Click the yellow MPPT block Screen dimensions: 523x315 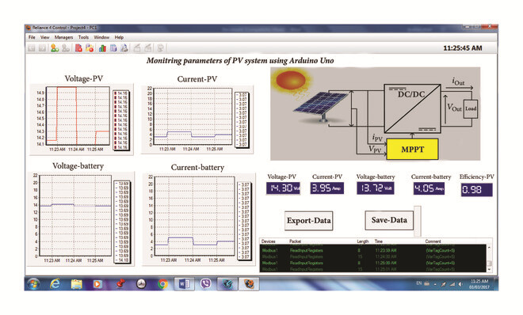412,150
